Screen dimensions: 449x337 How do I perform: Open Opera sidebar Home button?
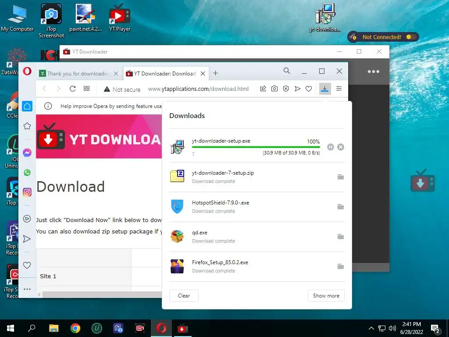(27, 106)
